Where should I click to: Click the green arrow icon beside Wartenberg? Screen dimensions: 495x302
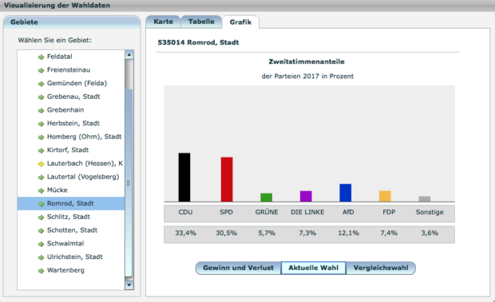[41, 271]
